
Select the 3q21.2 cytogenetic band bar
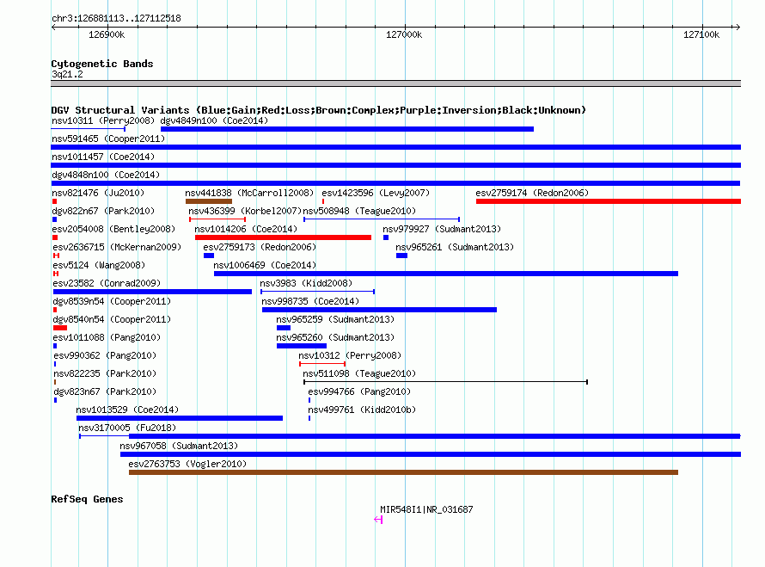tap(395, 83)
